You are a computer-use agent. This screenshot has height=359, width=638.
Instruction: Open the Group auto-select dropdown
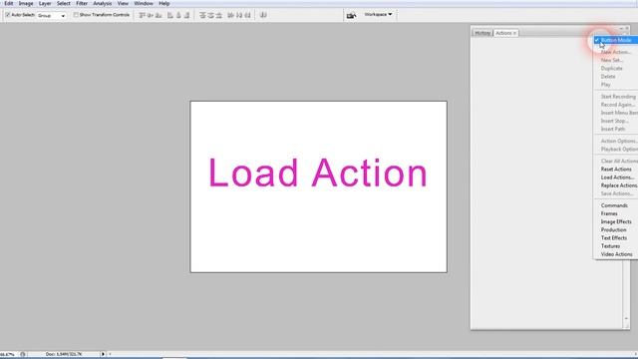click(51, 16)
